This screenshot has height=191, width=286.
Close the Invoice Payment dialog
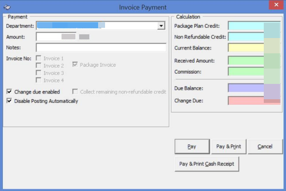276,5
